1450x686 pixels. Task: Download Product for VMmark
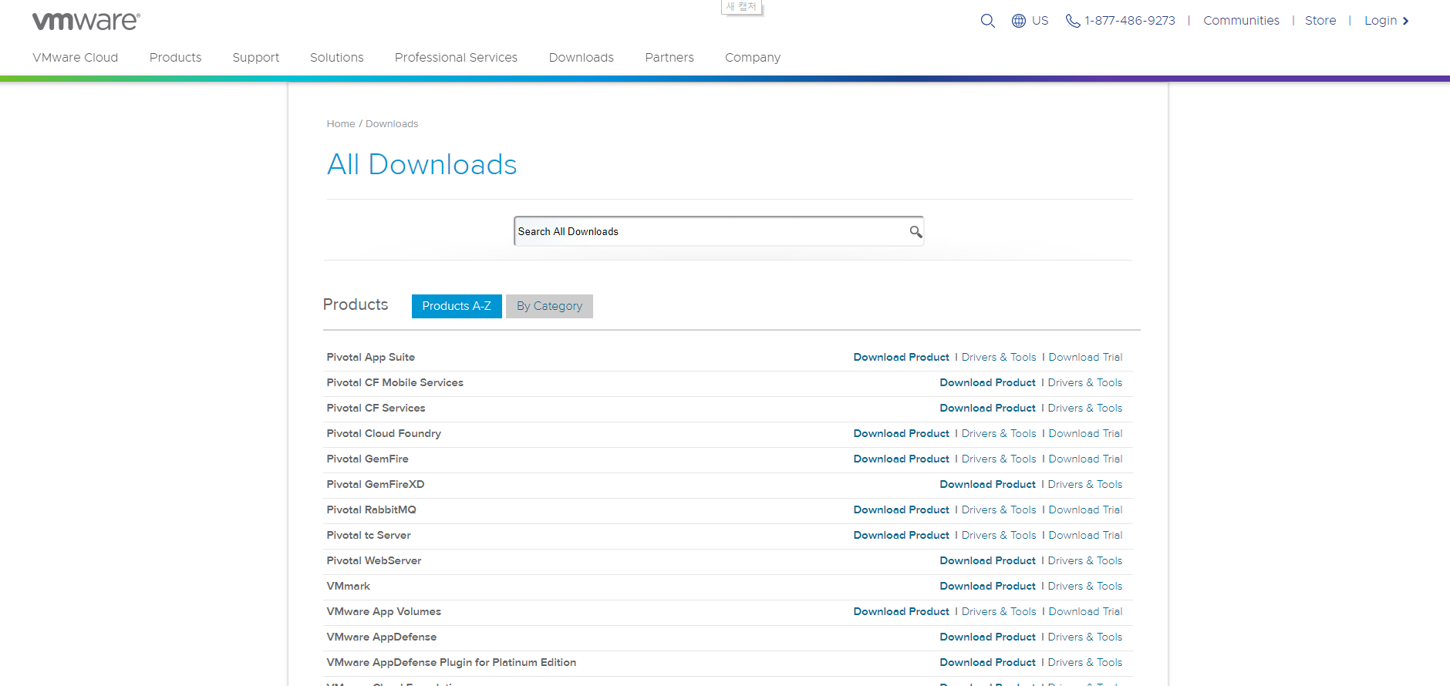point(987,586)
